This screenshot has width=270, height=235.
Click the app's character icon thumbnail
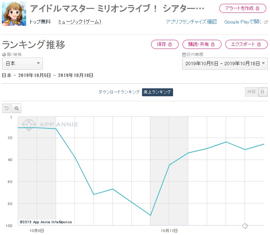(x=14, y=14)
